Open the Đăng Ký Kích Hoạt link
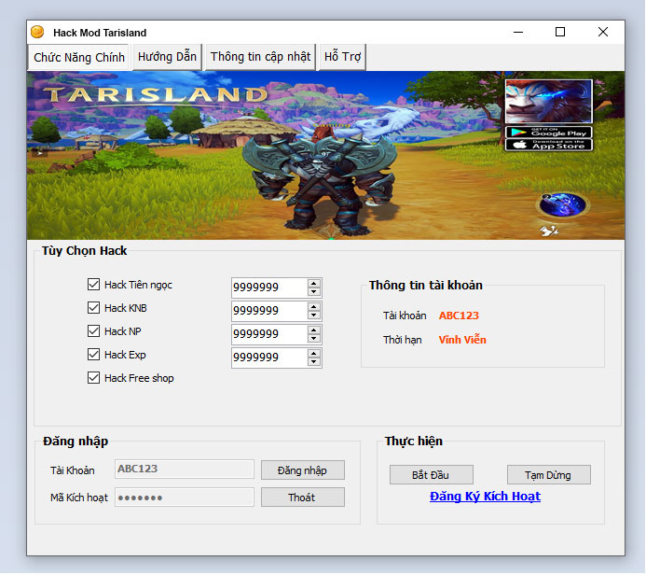 tap(485, 497)
